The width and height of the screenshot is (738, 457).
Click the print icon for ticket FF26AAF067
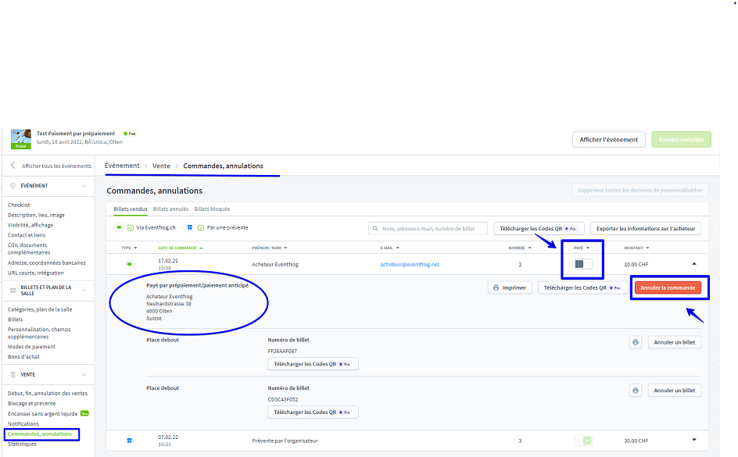pos(636,342)
